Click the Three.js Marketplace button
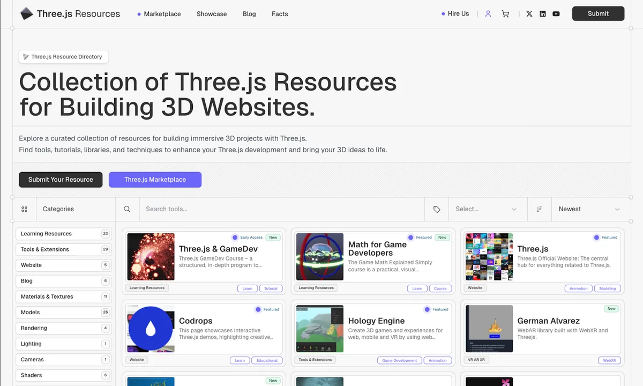Screen dimensions: 643x386 155,180
